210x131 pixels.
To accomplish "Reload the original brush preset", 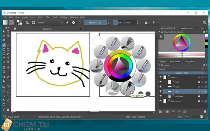I will click(x=80, y=22).
